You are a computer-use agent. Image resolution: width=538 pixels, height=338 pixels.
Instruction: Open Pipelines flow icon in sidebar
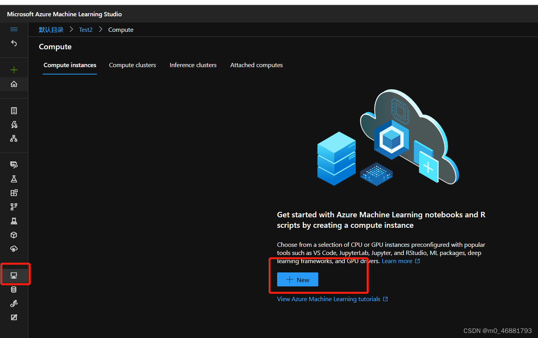coord(14,207)
